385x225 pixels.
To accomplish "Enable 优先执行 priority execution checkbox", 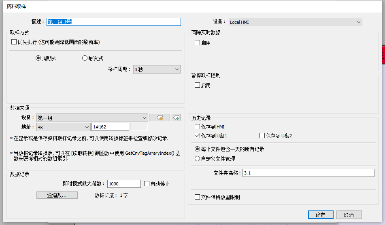I will 14,42.
